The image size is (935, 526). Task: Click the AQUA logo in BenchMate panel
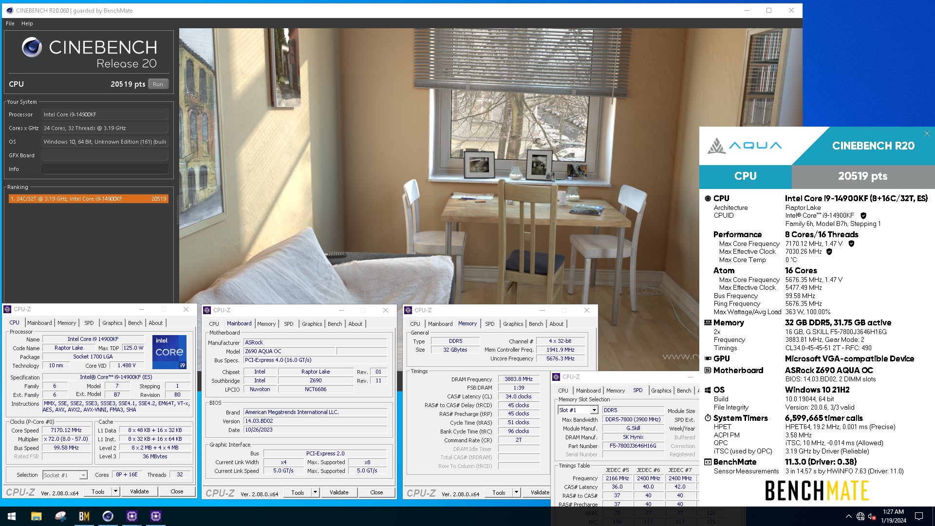click(x=745, y=145)
